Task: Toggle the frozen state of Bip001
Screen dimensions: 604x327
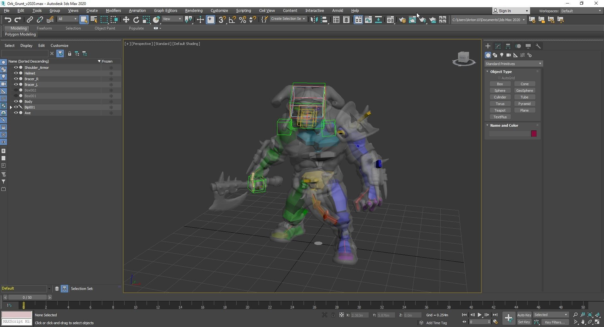Action: [x=111, y=107]
